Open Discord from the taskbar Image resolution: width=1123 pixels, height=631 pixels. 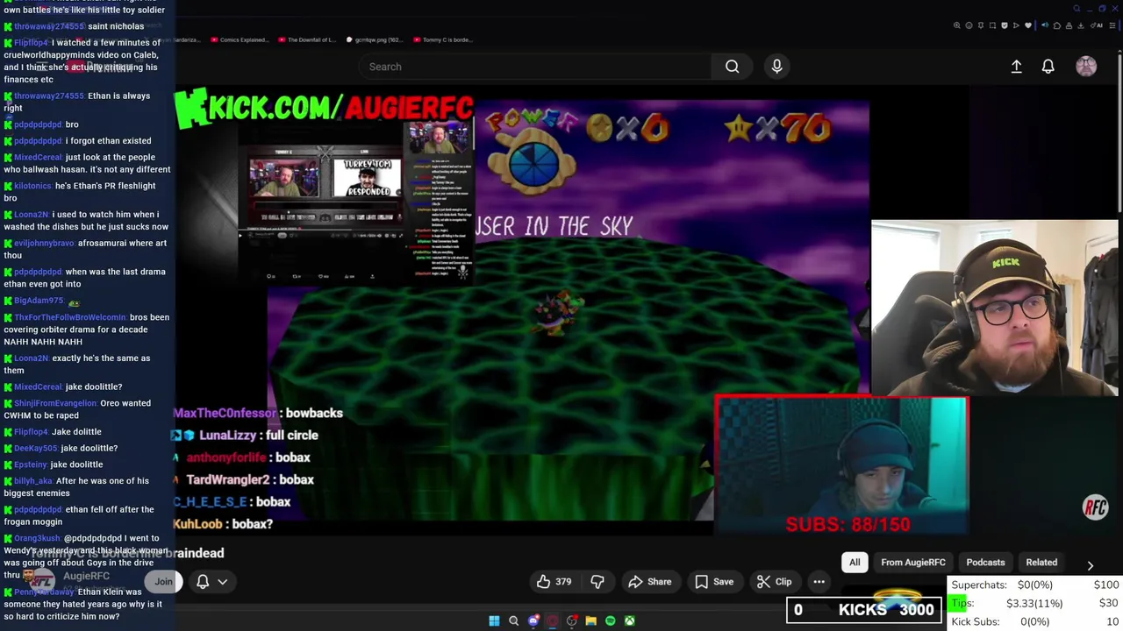tap(533, 620)
